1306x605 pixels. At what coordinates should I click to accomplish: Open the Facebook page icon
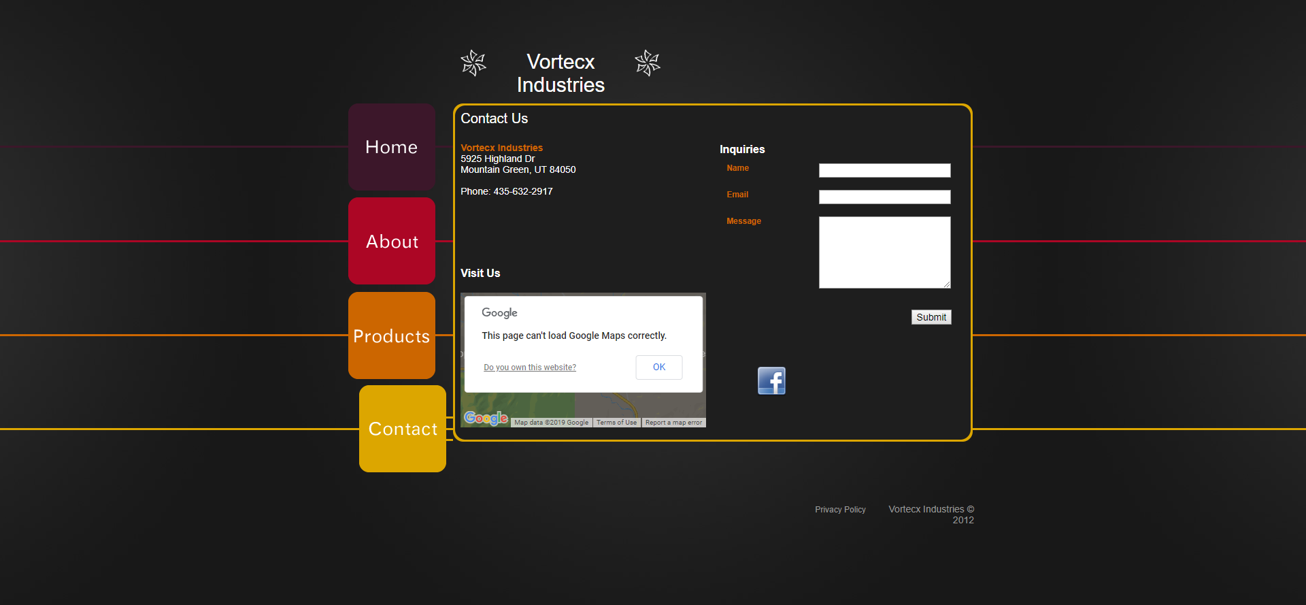[x=771, y=381]
